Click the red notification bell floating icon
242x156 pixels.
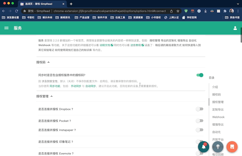point(203,147)
